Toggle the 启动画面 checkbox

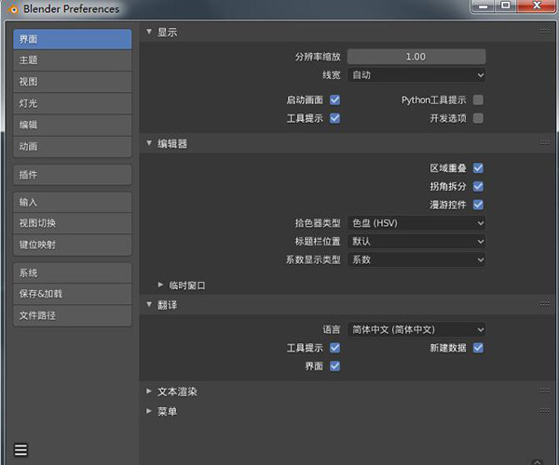(334, 100)
